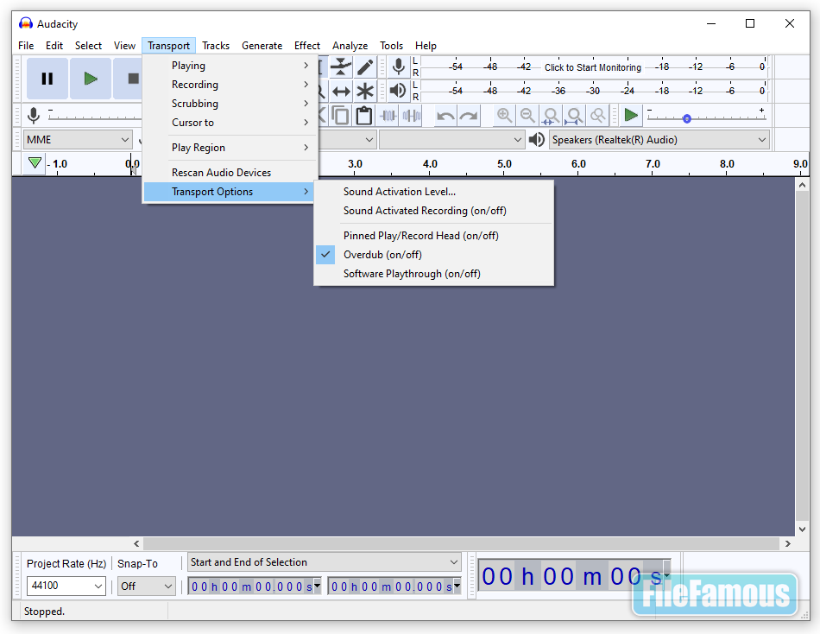Open the Effect menu
This screenshot has width=820, height=634.
click(307, 46)
